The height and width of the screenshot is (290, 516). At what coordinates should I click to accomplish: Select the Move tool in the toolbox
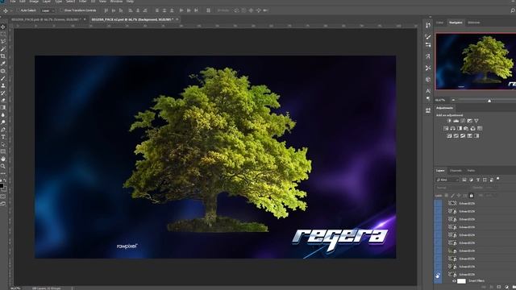(x=3, y=27)
